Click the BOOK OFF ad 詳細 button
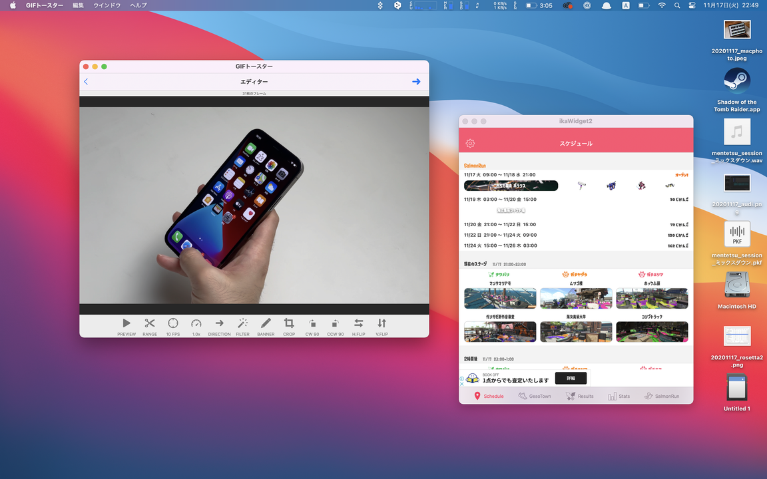 pos(571,378)
